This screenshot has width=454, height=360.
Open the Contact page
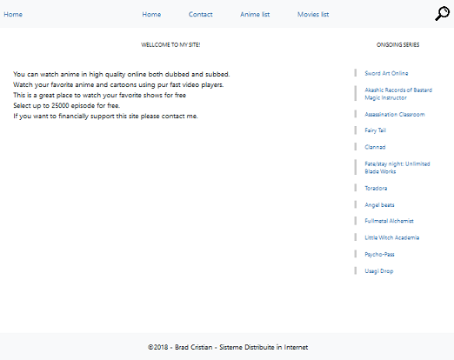pos(200,14)
